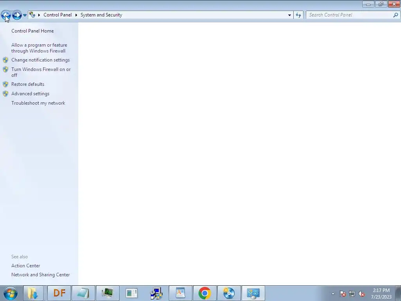Screen dimensions: 401x301
Task: Open Change notification settings
Action: 40,60
